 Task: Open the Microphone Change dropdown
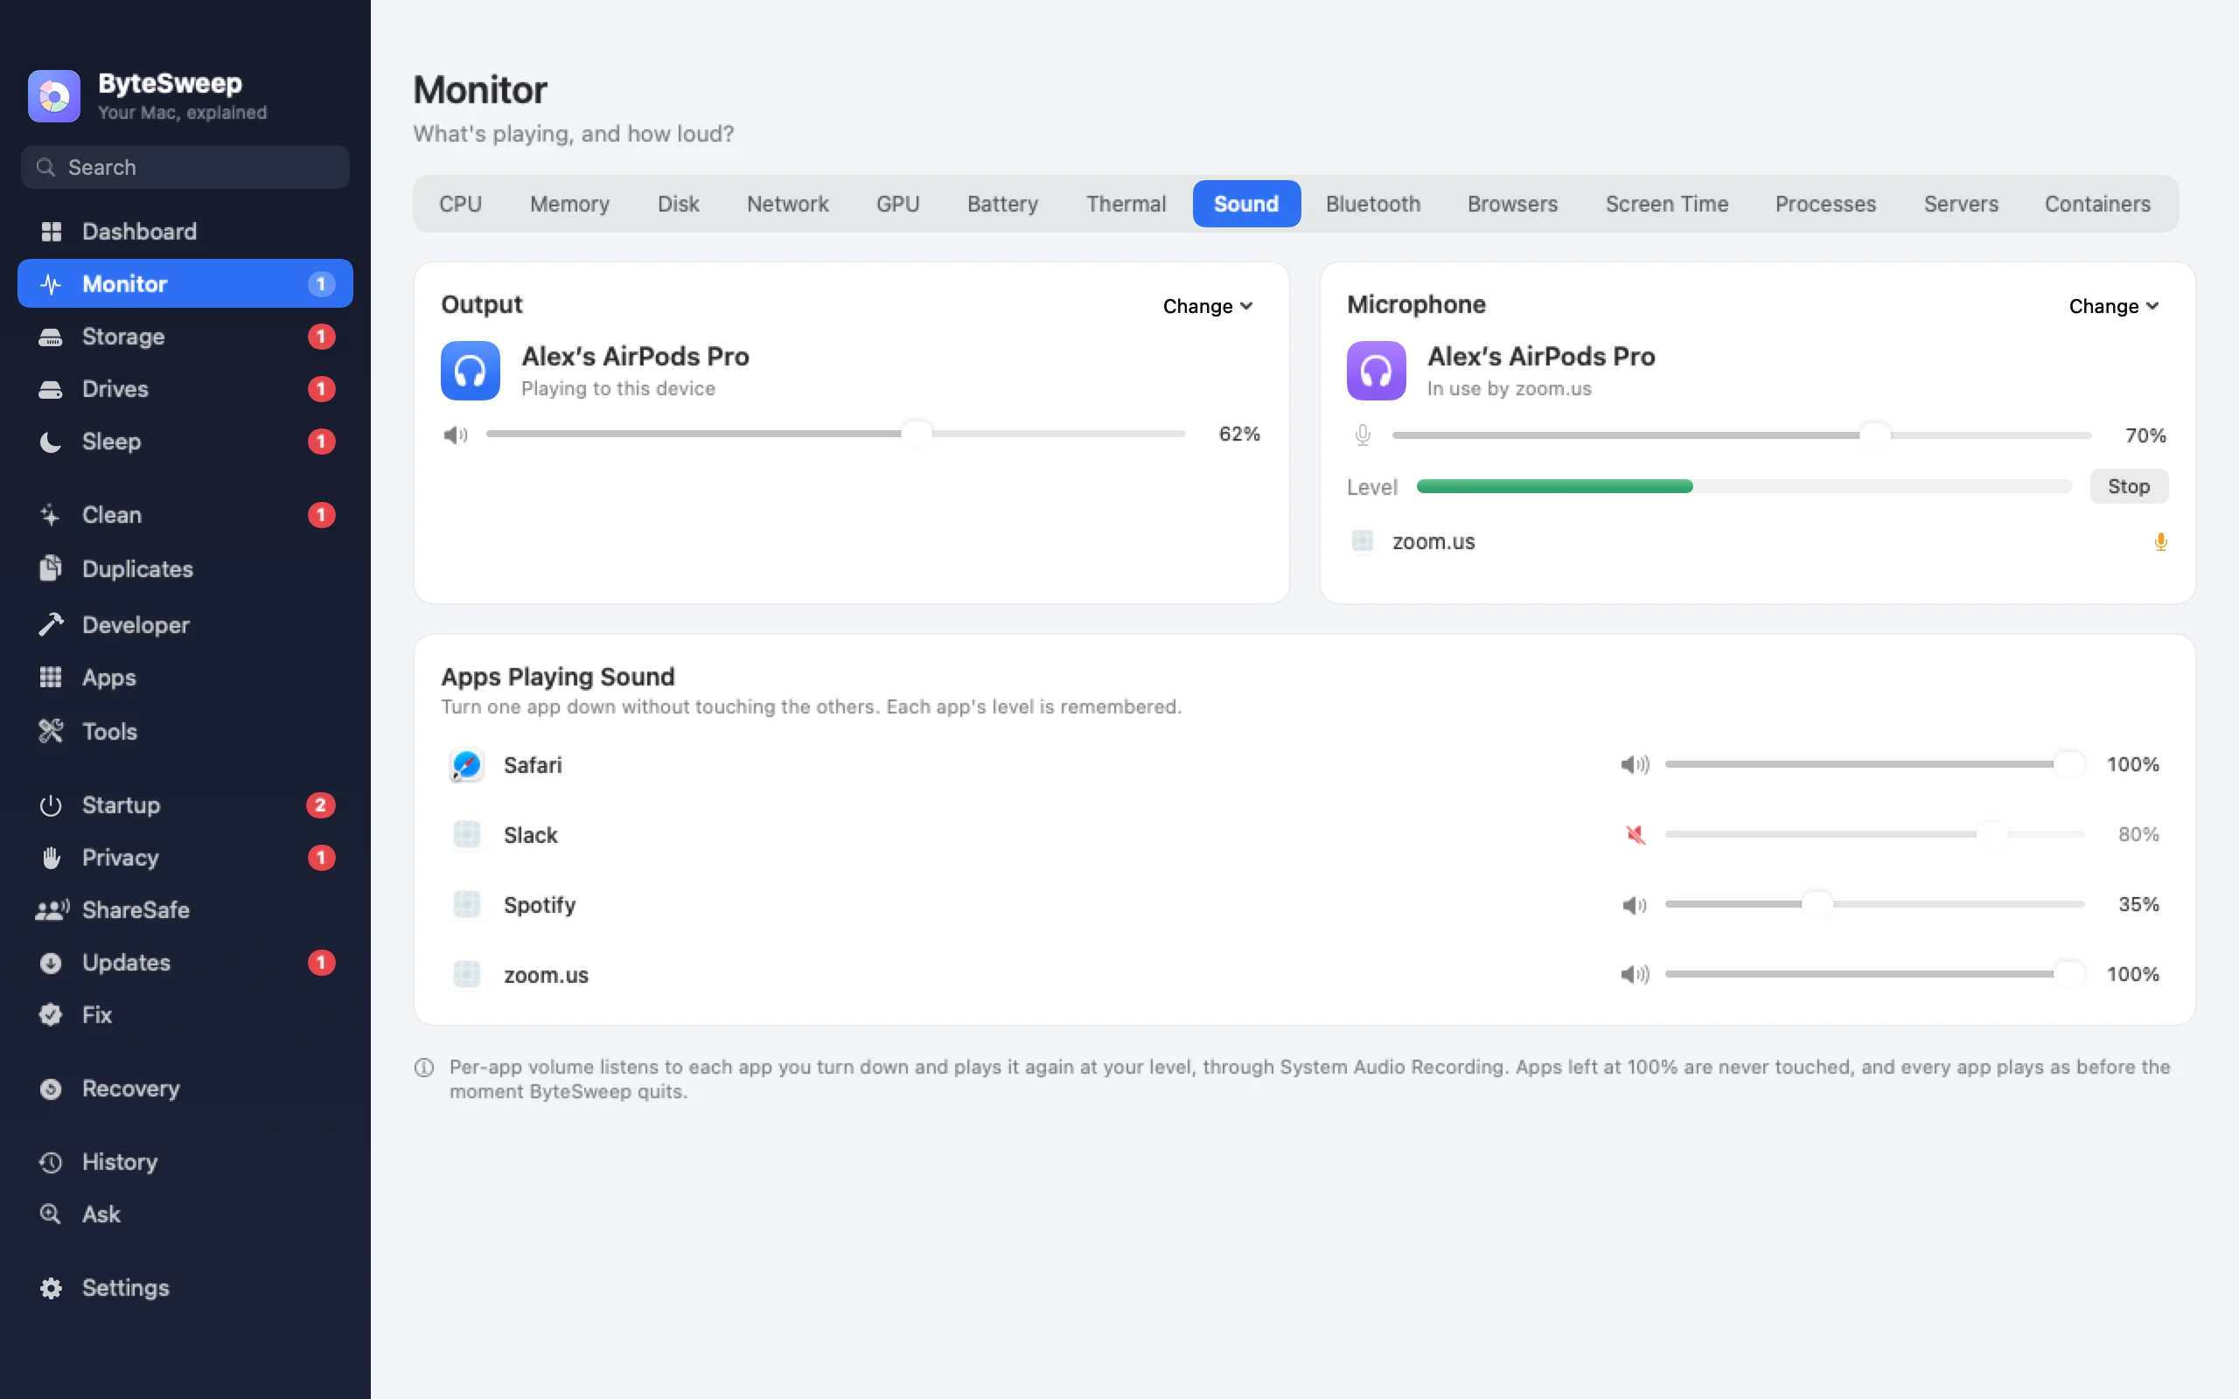2113,306
